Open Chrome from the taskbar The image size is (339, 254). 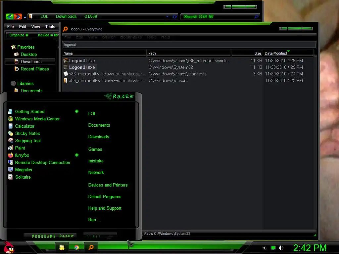(76, 247)
